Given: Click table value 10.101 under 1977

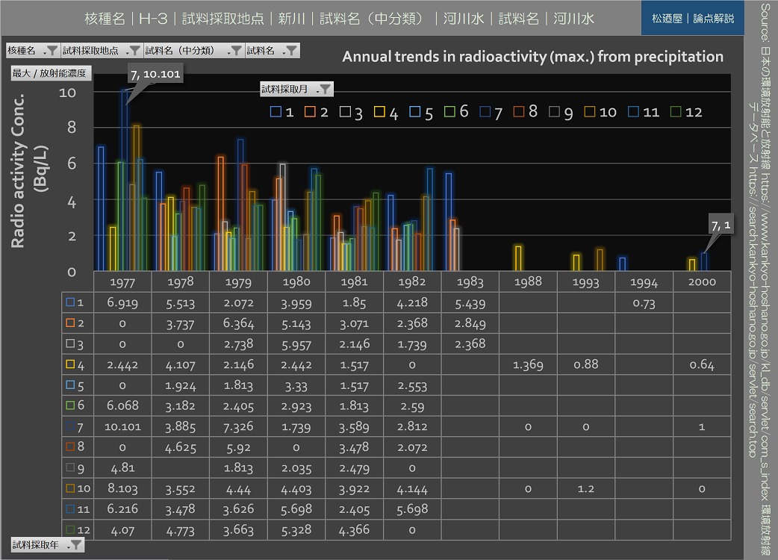Looking at the screenshot, I should (122, 426).
